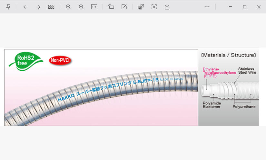Minimize the image viewer window
This screenshot has width=266, height=160.
click(231, 7)
